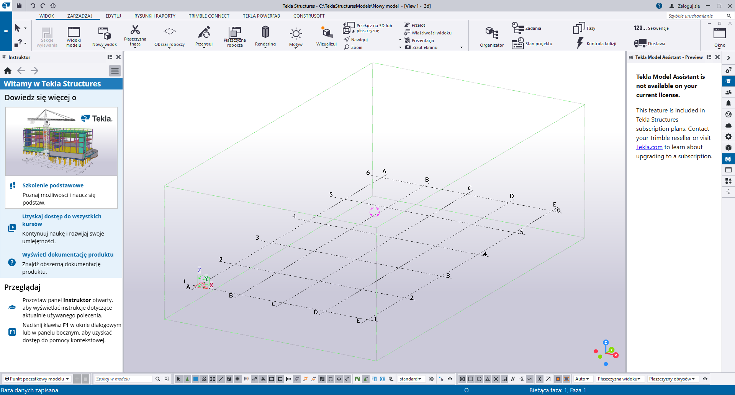Viewport: 735px width, 395px height.
Task: Open the TRIMBLE CONNECT tab
Action: 209,16
